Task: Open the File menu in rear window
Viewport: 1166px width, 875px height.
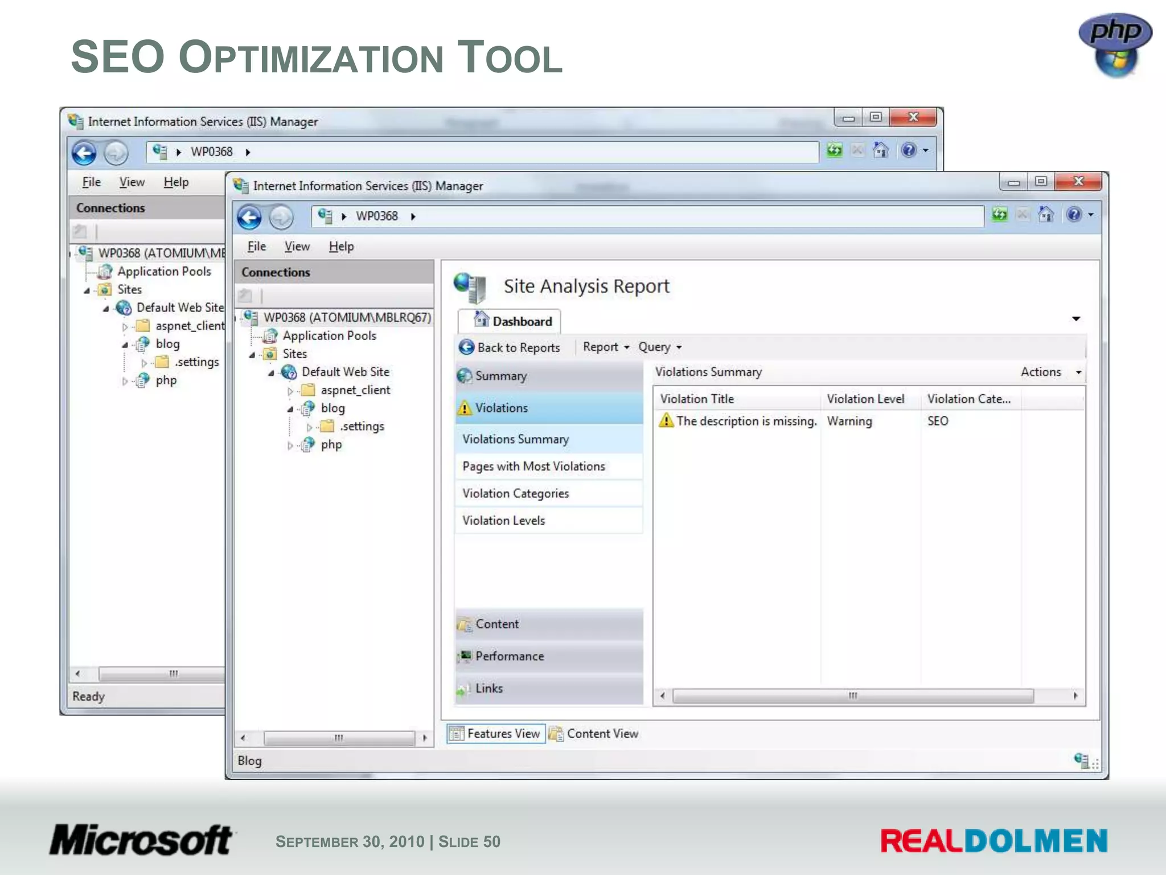Action: 92,182
